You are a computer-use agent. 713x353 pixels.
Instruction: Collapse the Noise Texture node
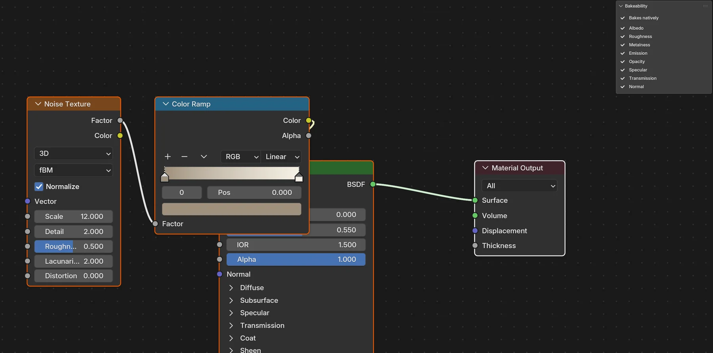tap(38, 104)
